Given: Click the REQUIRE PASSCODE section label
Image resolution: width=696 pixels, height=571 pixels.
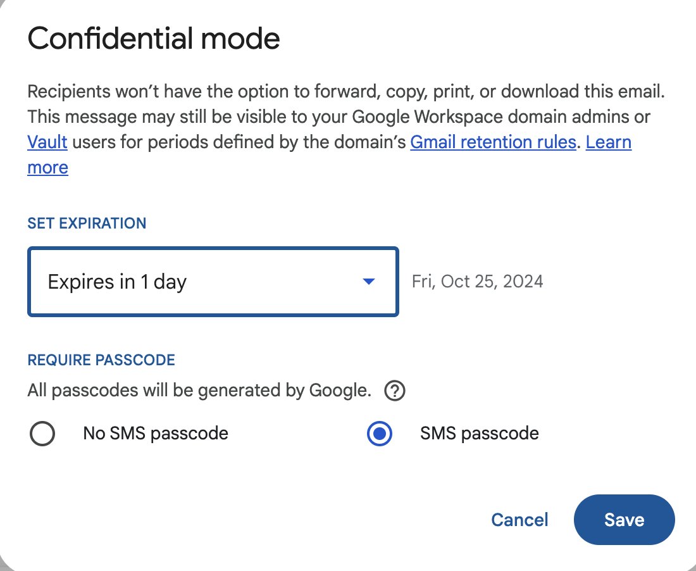Looking at the screenshot, I should pos(101,360).
